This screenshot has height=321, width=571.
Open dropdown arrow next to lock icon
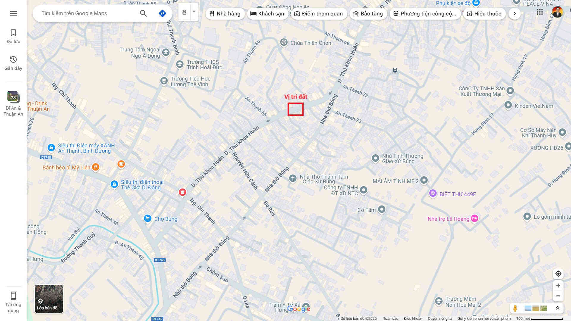point(194,12)
